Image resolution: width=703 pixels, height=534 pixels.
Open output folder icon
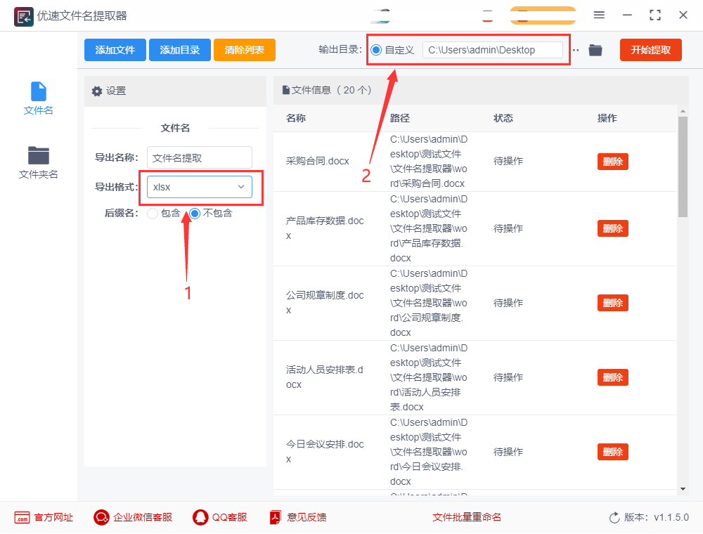coord(595,50)
